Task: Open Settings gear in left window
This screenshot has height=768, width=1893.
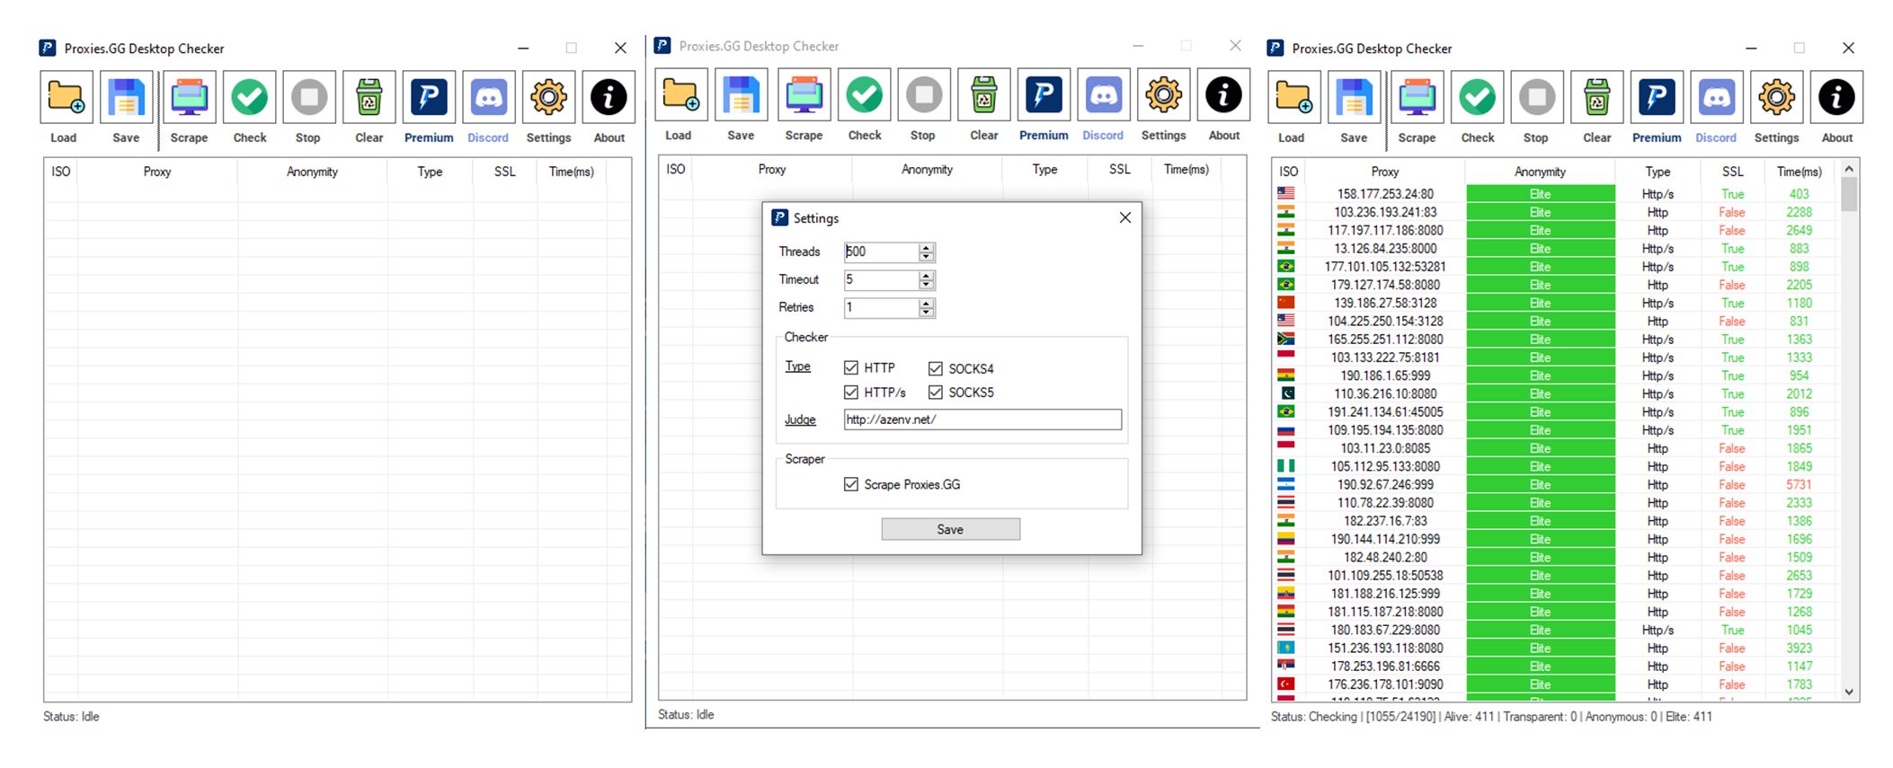Action: pyautogui.click(x=548, y=97)
